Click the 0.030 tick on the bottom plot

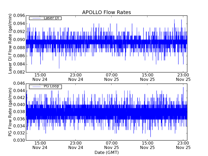(x=18, y=140)
